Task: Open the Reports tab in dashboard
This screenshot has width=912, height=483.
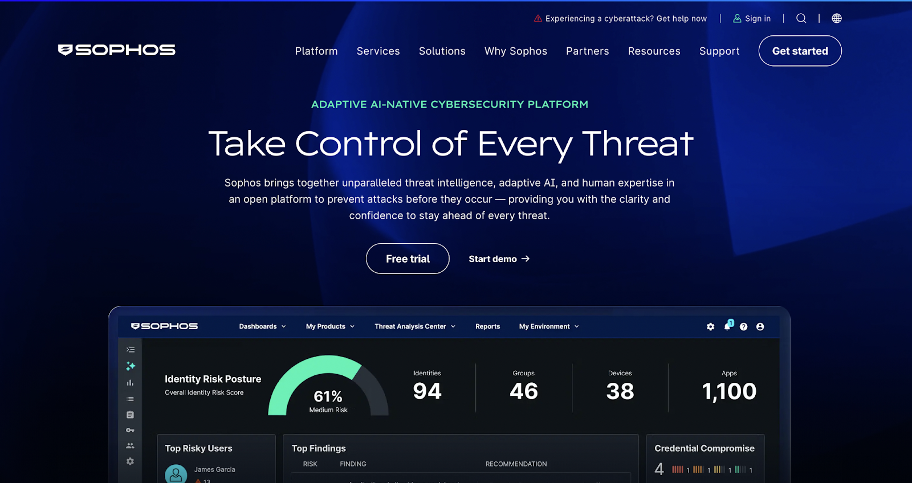Action: pyautogui.click(x=487, y=326)
